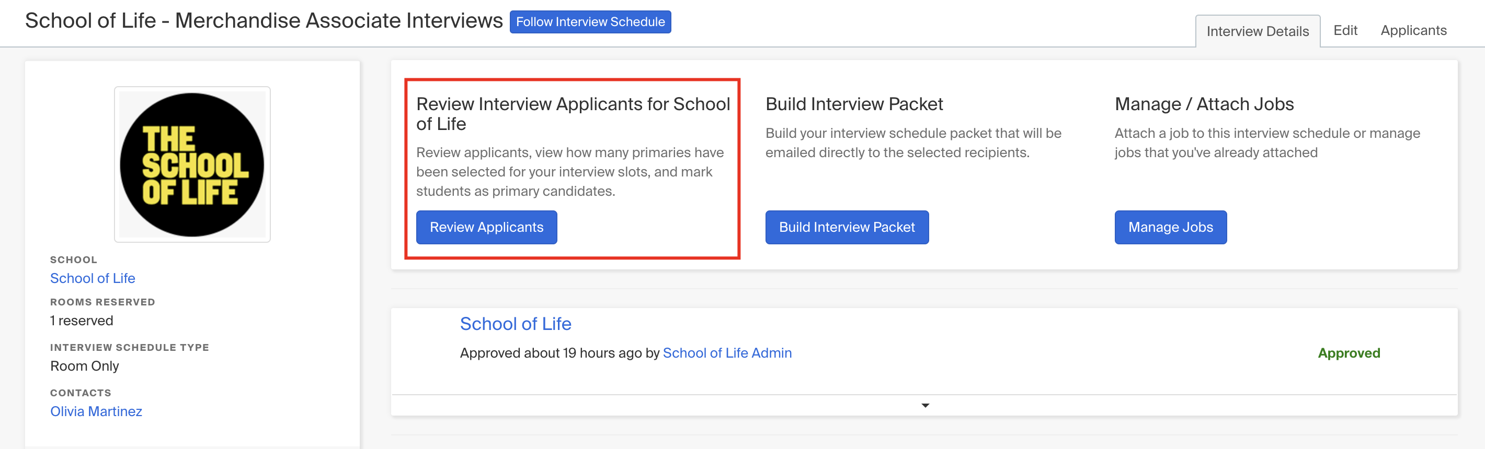The width and height of the screenshot is (1485, 449).
Task: Open the School of Life Admin profile link
Action: 727,353
